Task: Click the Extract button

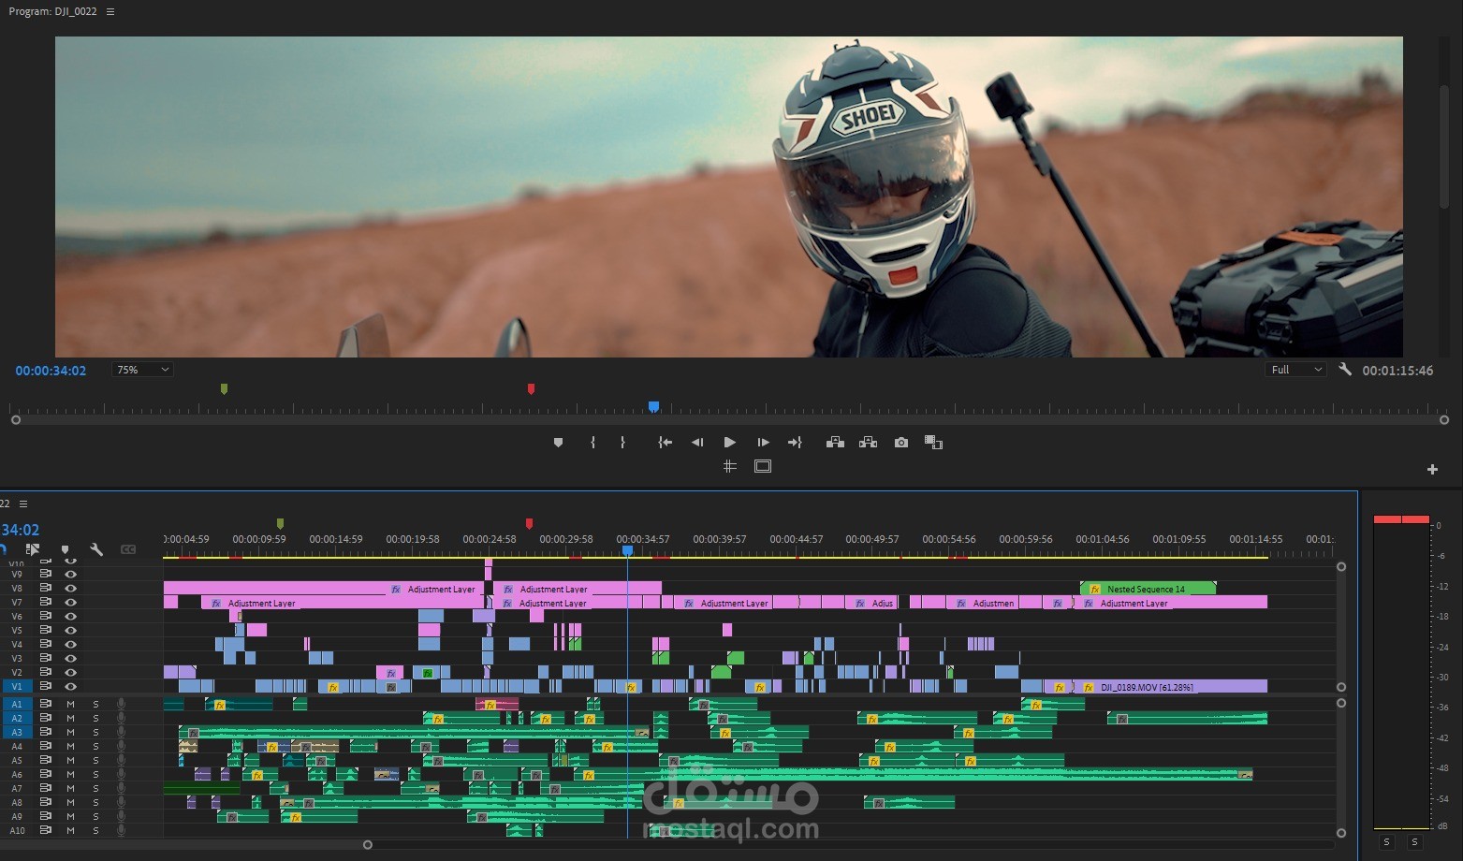Action: pos(868,443)
